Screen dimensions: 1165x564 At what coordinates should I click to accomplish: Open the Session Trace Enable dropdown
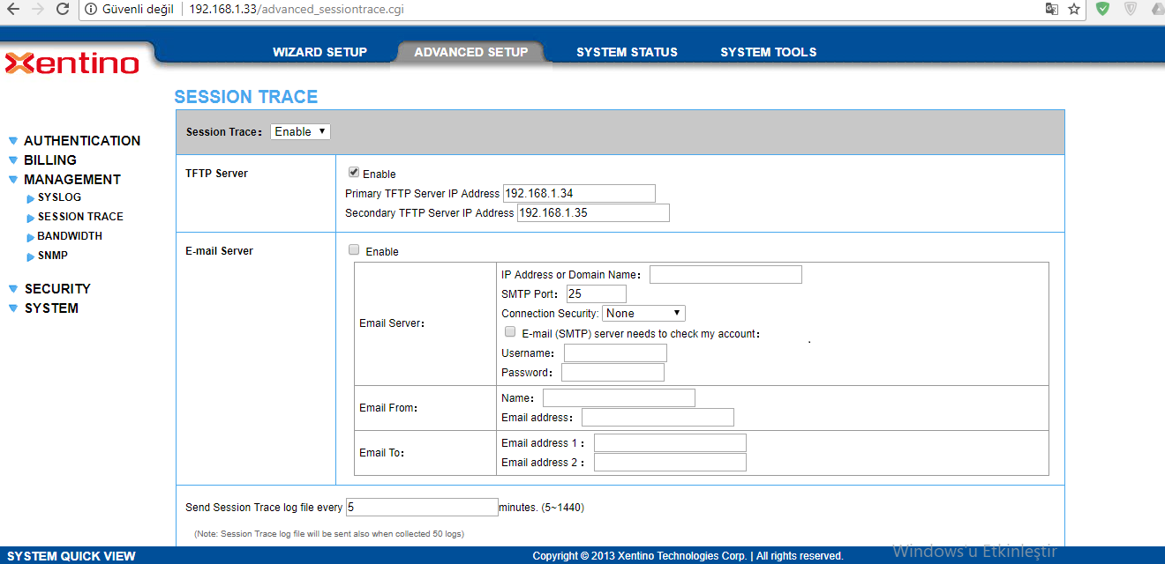pos(300,131)
